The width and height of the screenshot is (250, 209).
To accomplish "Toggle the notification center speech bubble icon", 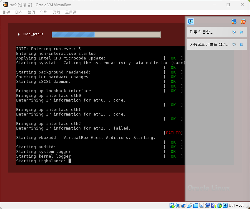I will tap(191, 21).
